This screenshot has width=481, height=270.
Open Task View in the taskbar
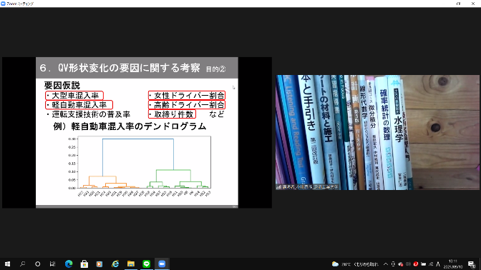coord(52,264)
